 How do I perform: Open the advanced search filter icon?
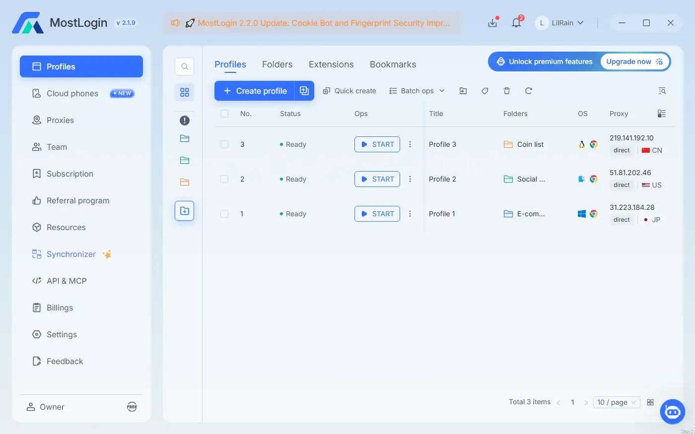pos(662,91)
